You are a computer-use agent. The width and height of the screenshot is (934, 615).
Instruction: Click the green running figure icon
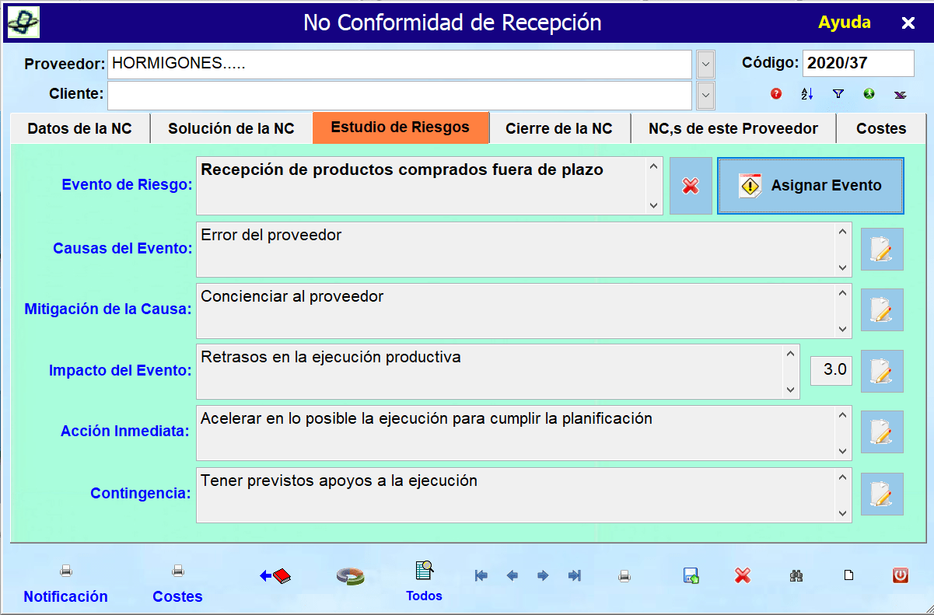coord(869,94)
